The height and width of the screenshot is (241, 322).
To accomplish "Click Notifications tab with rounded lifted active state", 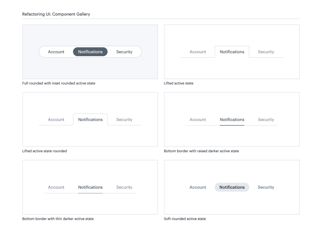I will tap(90, 120).
